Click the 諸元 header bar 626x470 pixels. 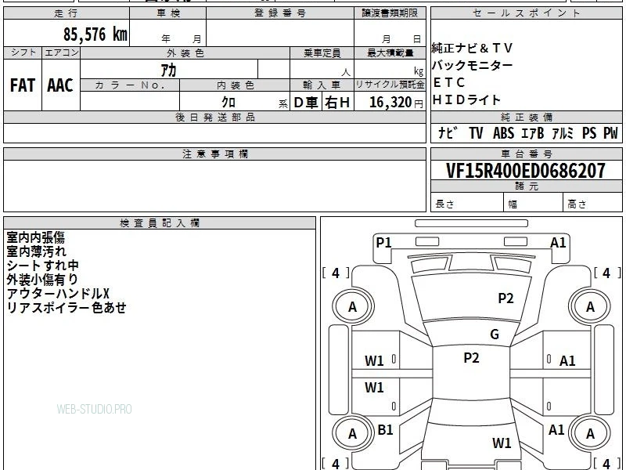point(526,186)
